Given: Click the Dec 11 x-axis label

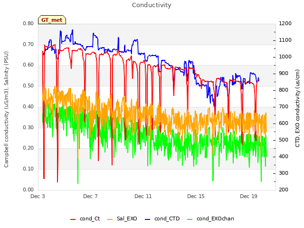Looking at the screenshot, I should pos(143,196).
